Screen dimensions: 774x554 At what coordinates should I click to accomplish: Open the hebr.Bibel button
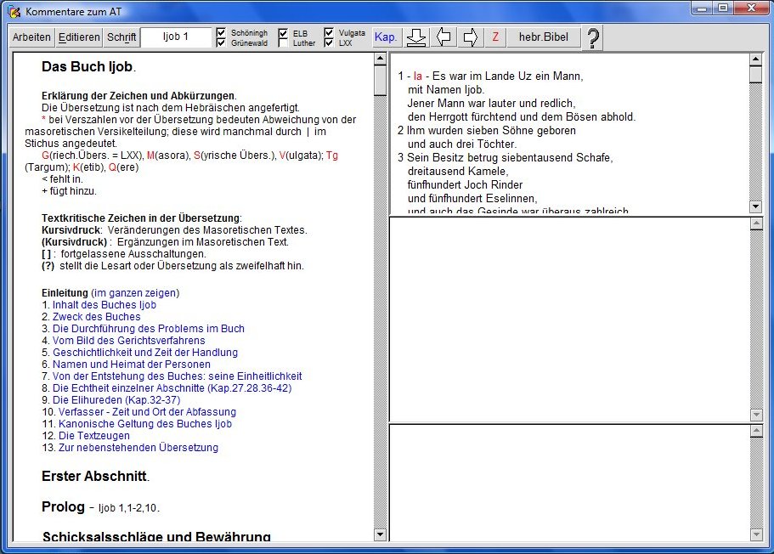point(544,37)
